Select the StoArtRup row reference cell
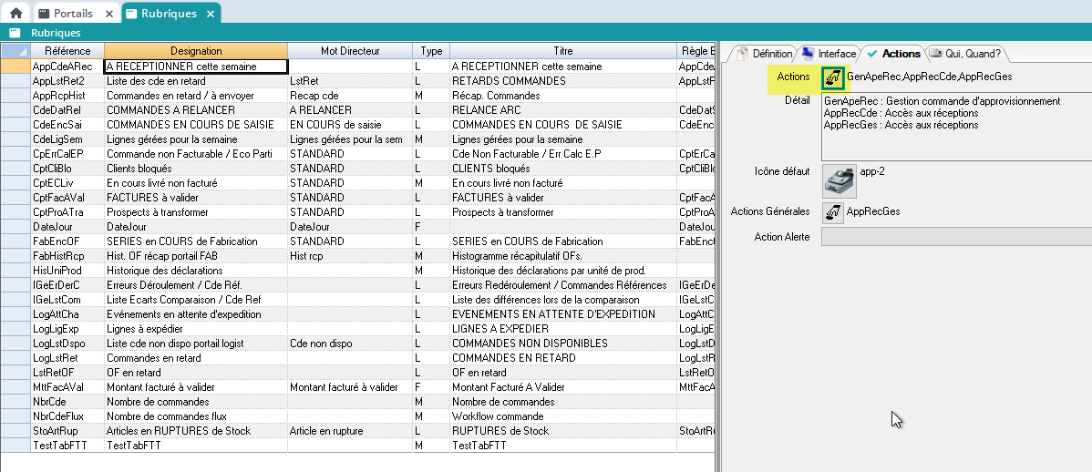The height and width of the screenshot is (472, 1092). 57,431
